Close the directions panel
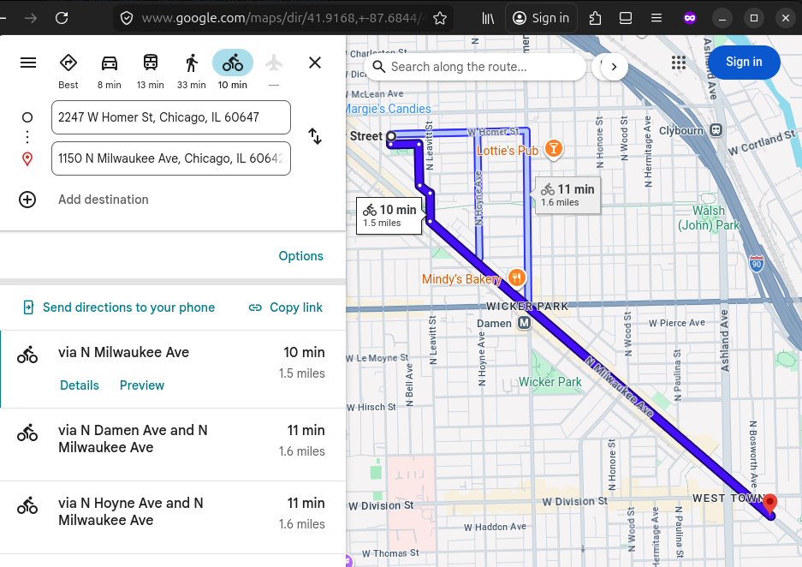 coord(315,63)
